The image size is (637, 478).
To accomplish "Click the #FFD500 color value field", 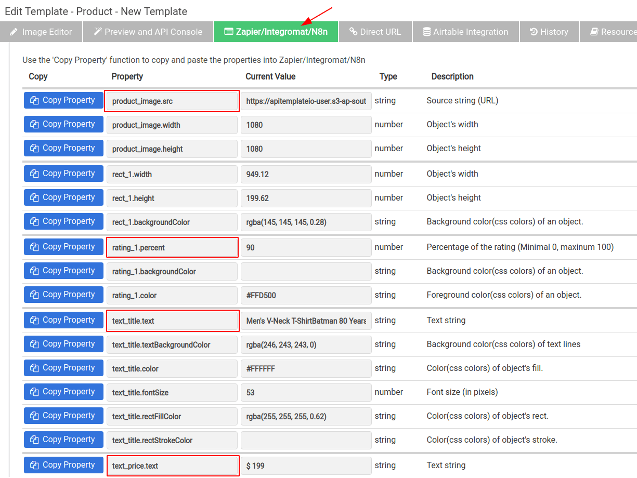I will tap(306, 296).
